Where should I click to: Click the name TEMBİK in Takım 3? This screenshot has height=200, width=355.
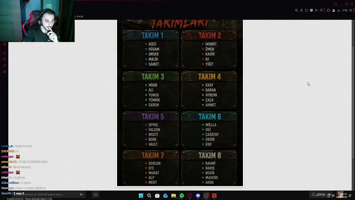[154, 100]
